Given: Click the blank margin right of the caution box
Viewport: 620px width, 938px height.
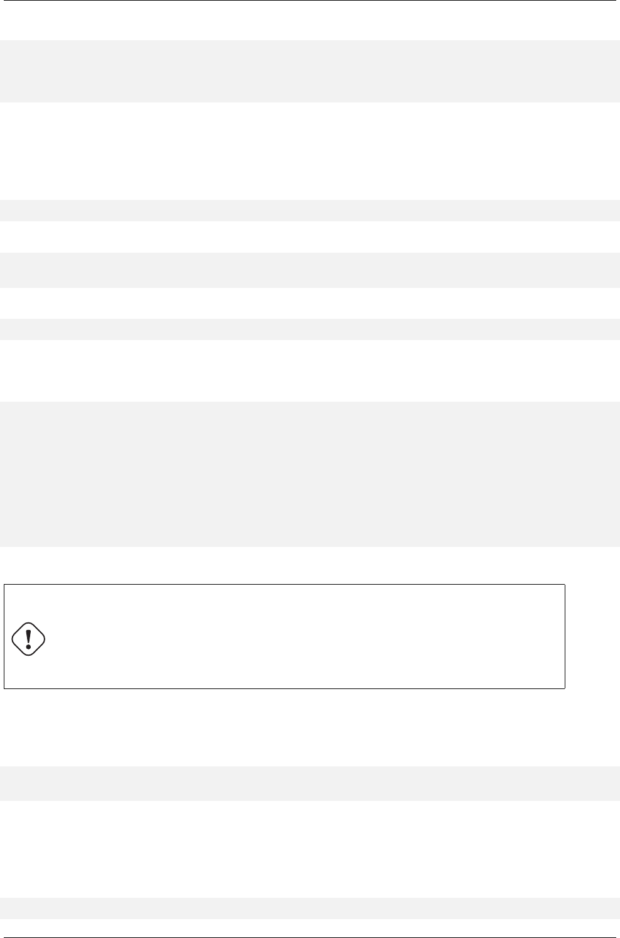Looking at the screenshot, I should click(x=592, y=636).
